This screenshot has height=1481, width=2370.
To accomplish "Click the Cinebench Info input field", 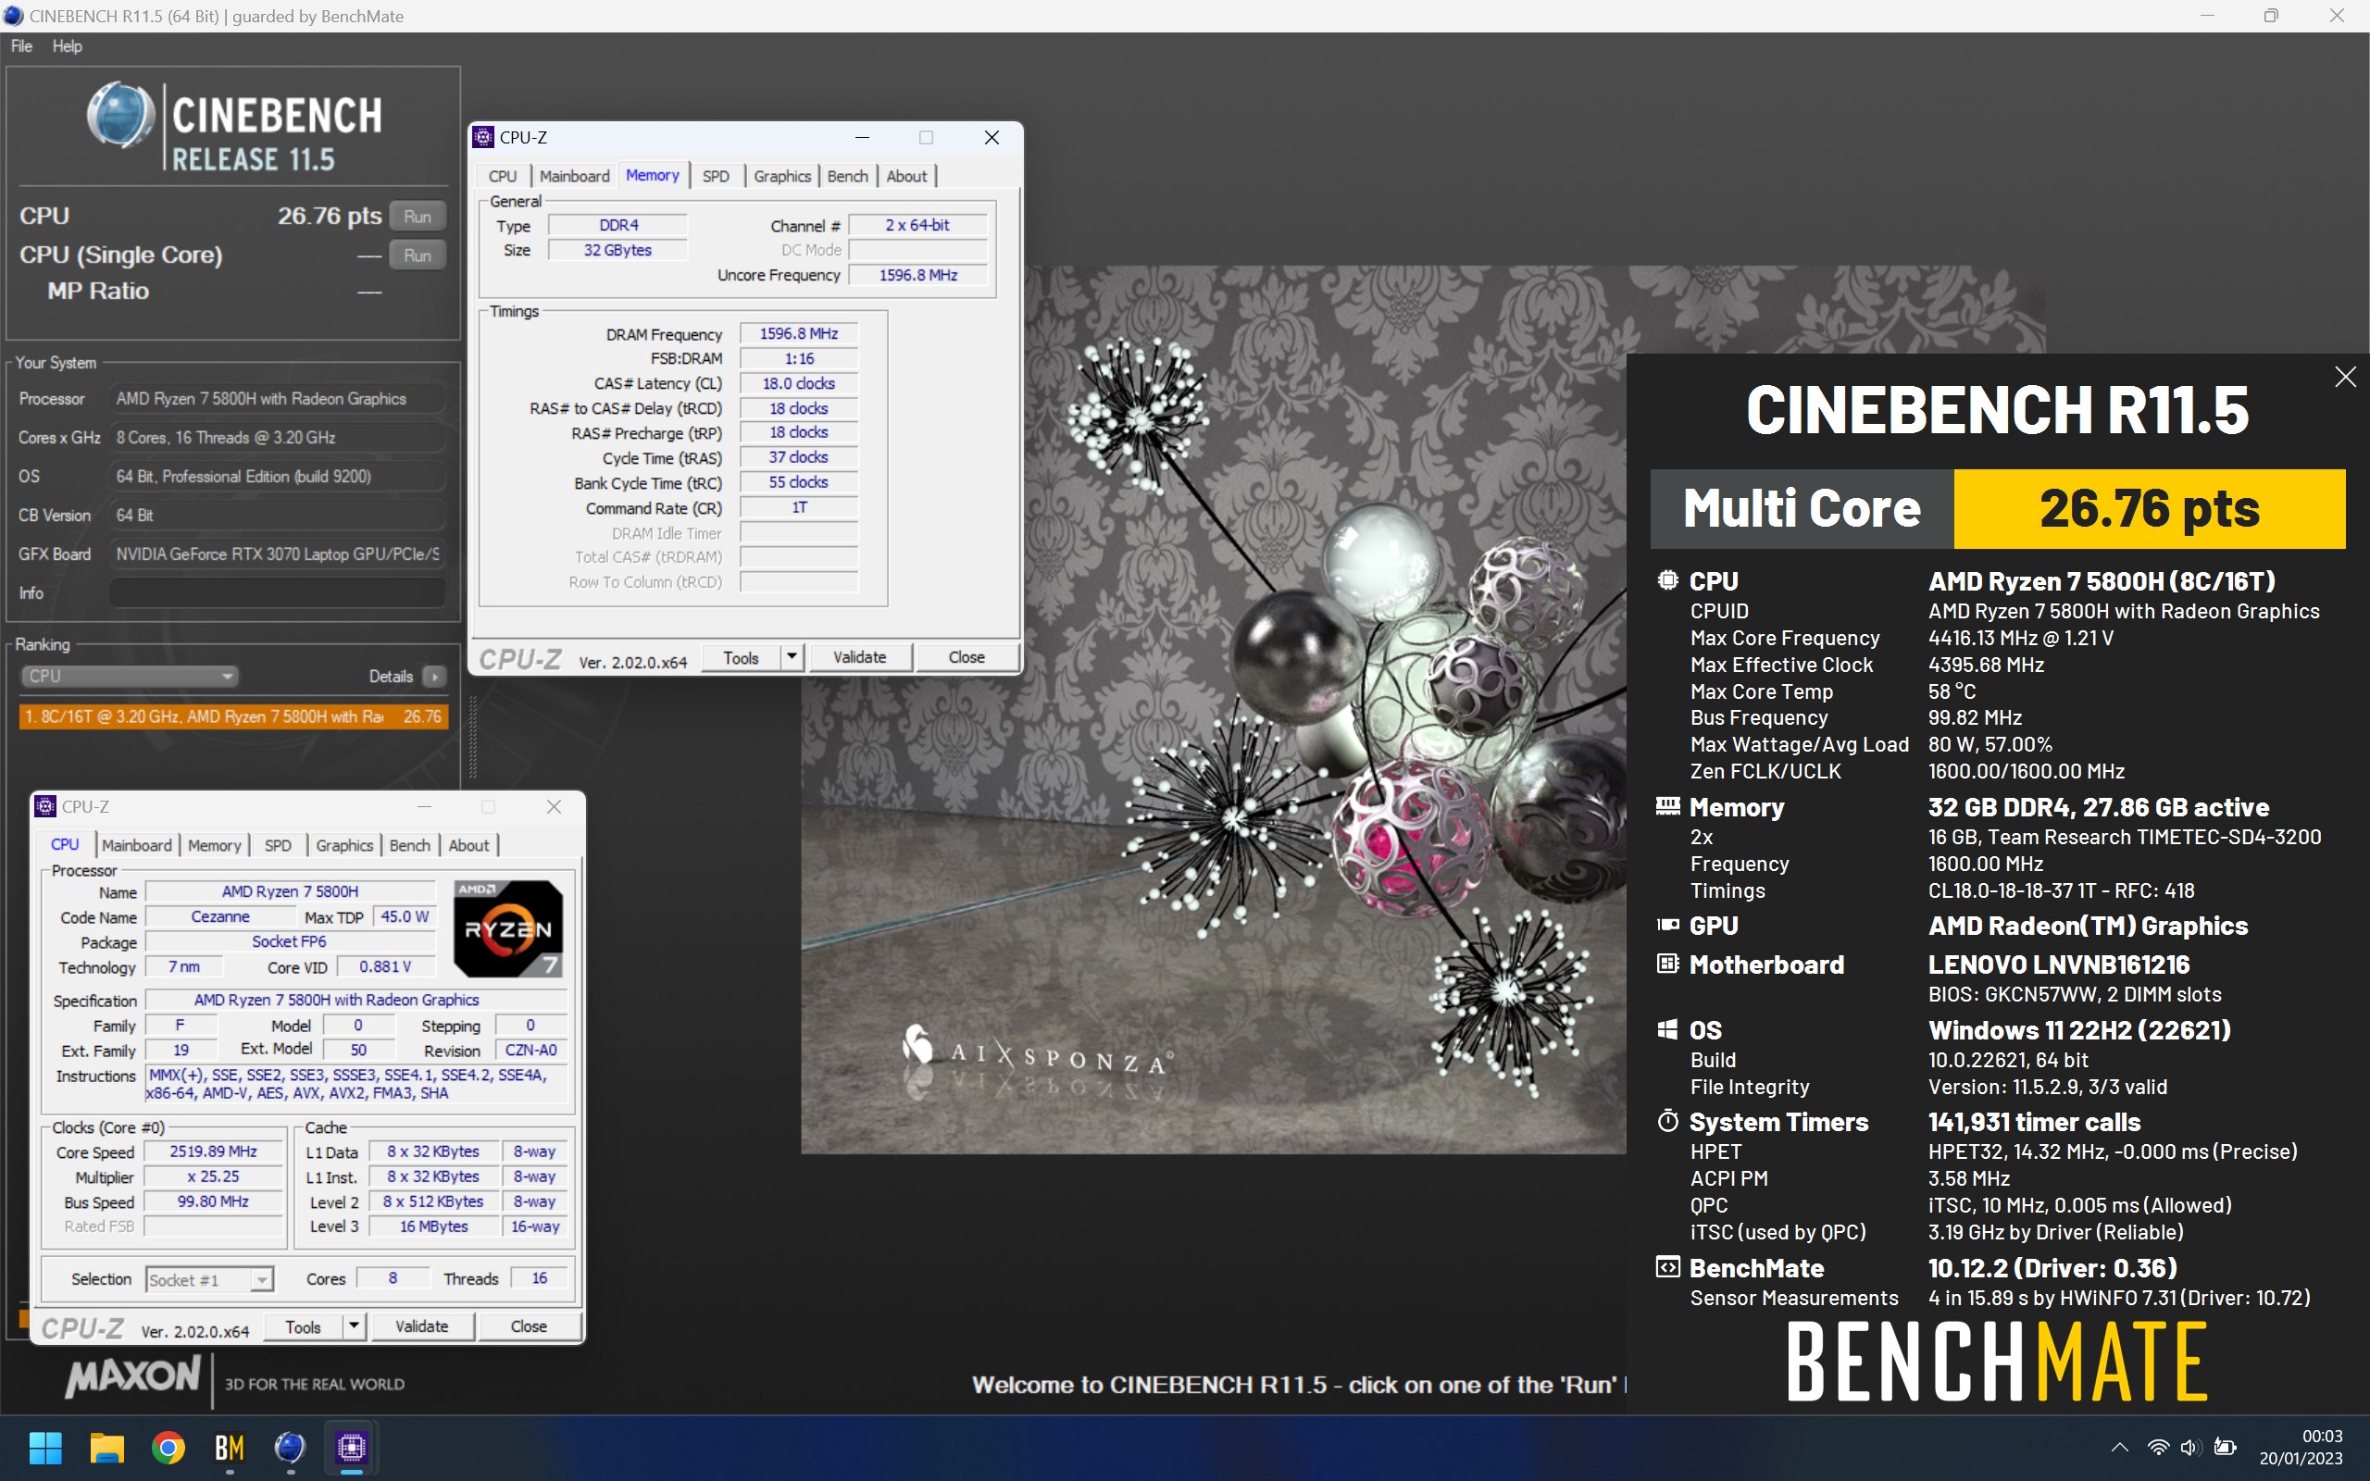I will click(x=277, y=593).
